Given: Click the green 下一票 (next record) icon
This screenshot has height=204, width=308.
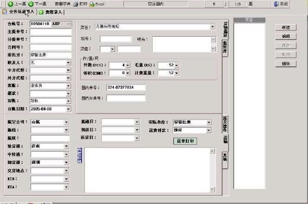Looking at the screenshot, I should (x=31, y=4).
